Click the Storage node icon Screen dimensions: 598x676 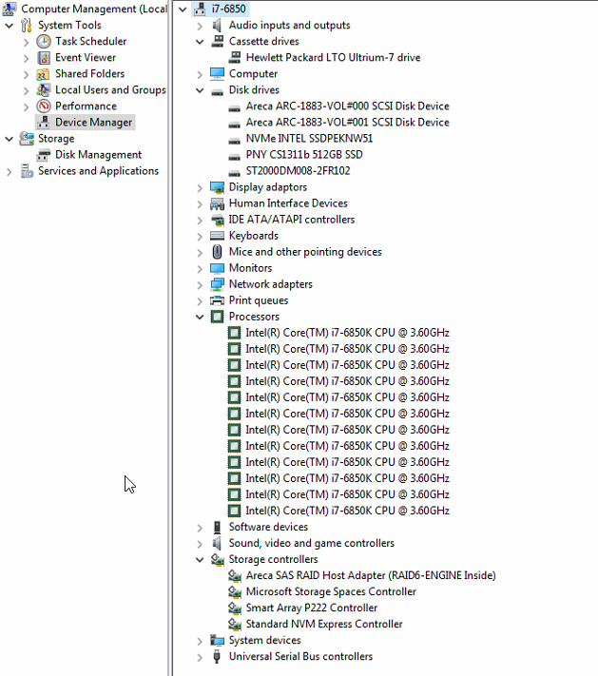pos(27,139)
